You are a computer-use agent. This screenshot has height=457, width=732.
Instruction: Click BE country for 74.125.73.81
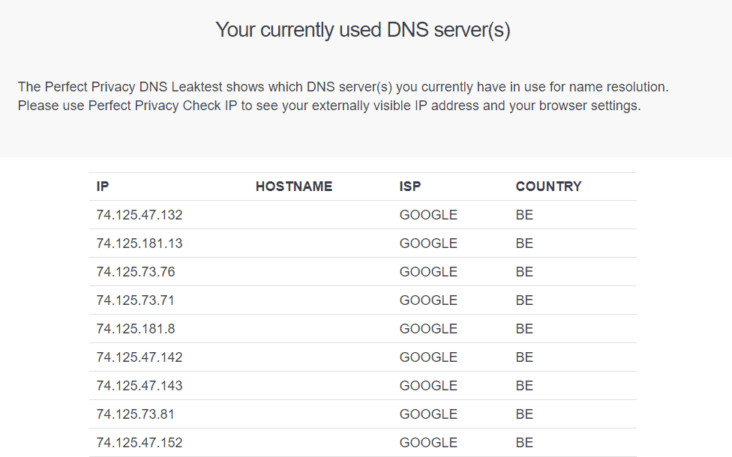pos(524,414)
